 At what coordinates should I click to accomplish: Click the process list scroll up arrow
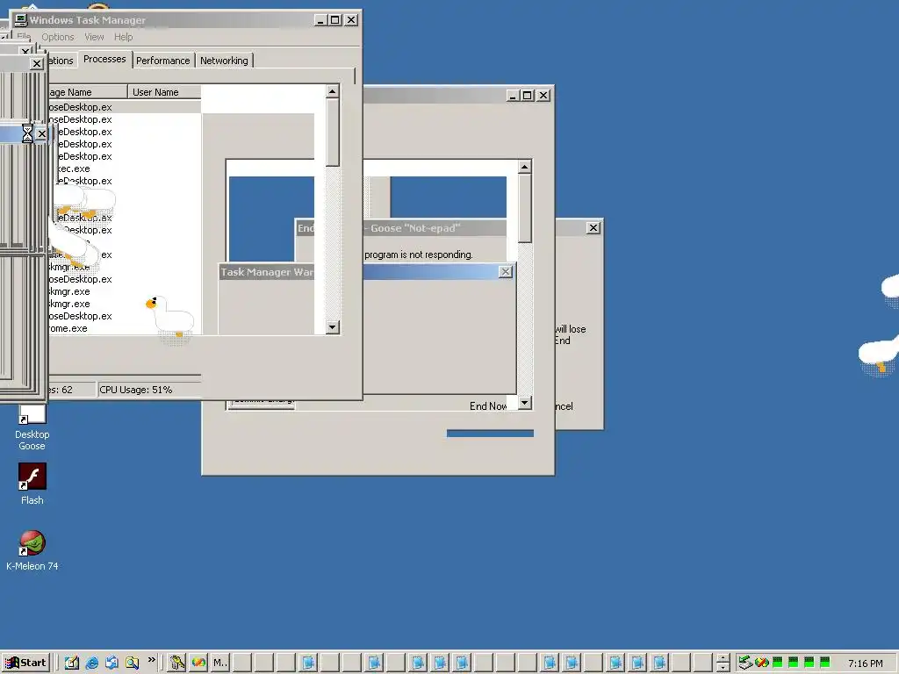[333, 91]
